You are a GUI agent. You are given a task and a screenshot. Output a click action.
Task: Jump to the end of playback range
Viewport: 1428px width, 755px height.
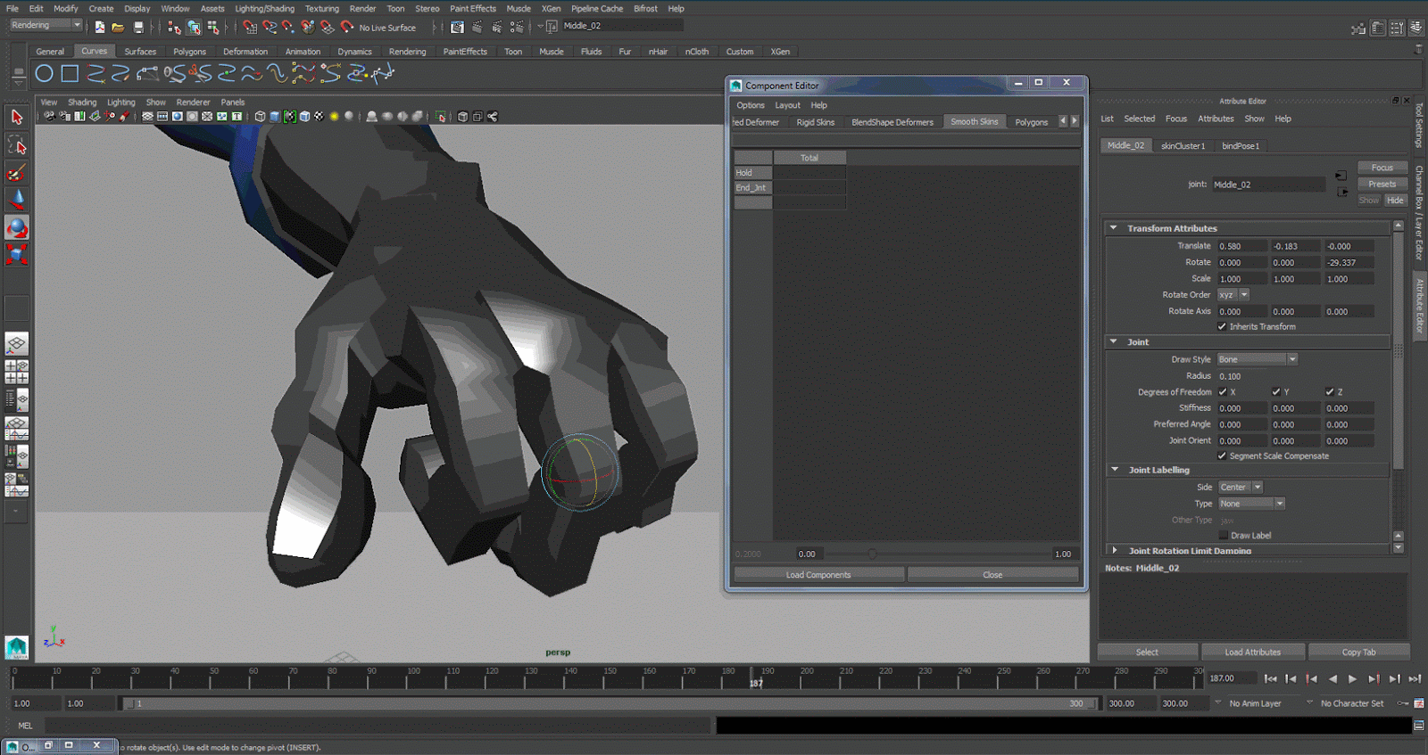1415,678
